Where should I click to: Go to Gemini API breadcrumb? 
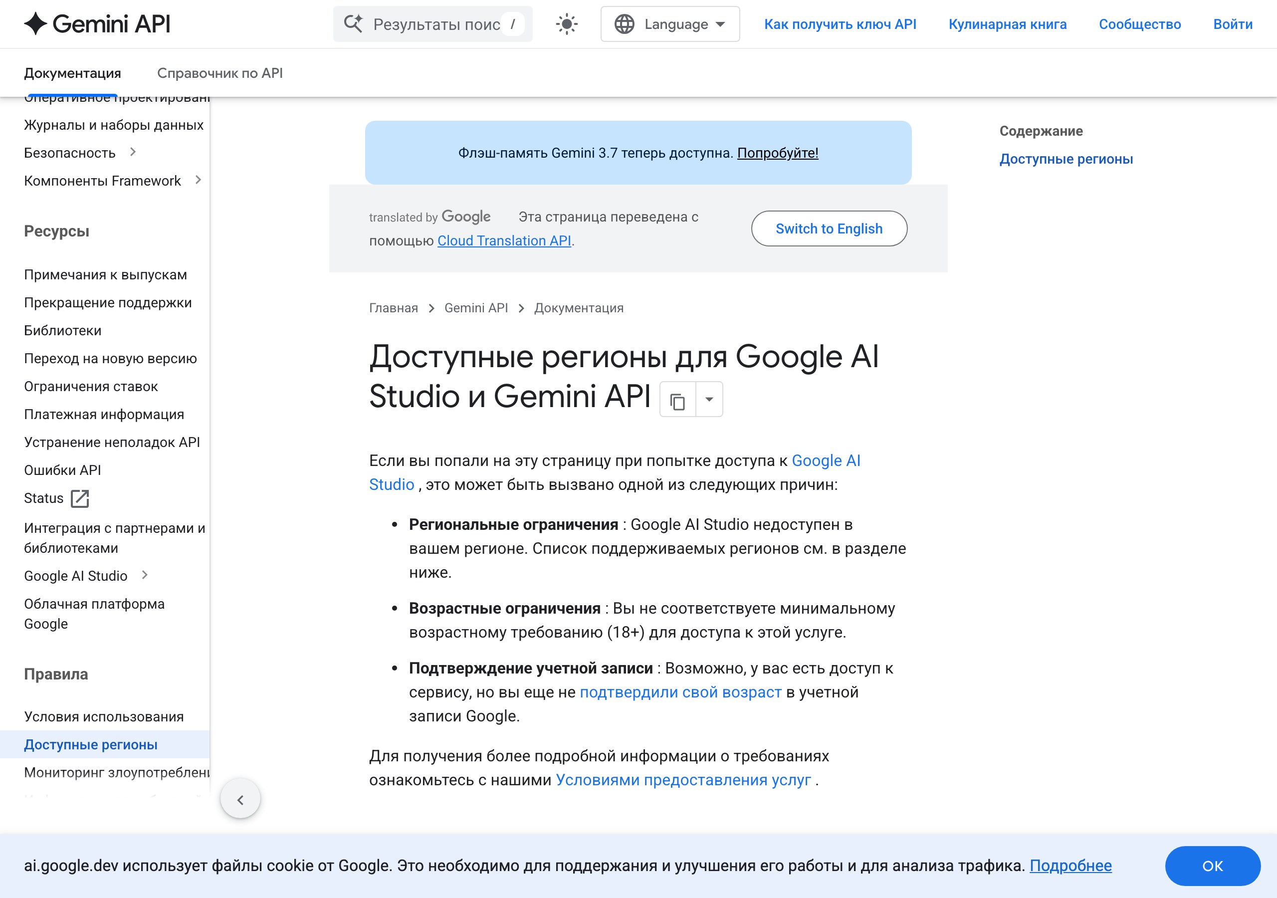pos(476,308)
